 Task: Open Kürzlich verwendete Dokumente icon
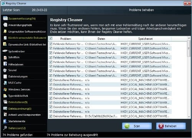[5, 38]
